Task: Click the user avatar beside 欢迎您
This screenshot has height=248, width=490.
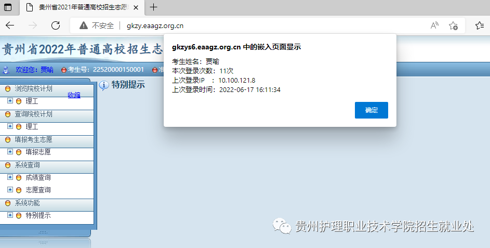Action: pyautogui.click(x=6, y=70)
